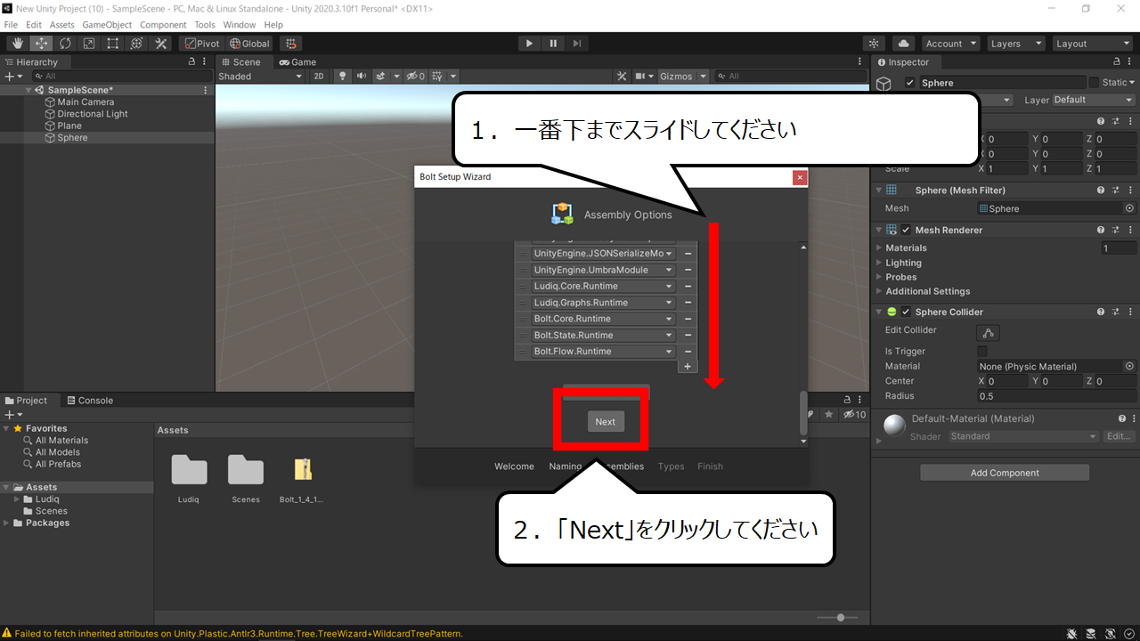Open Collab sun icon in the toolbar
Screen dimensions: 1140x641
tap(875, 43)
